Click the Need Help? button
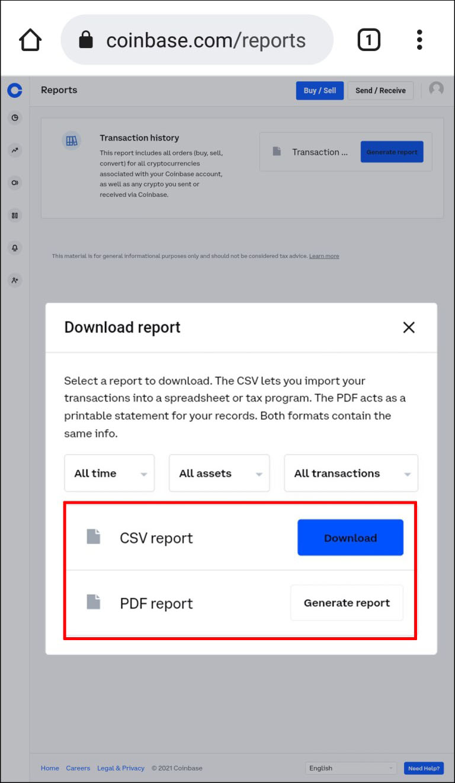Viewport: 455px width, 783px height. click(424, 768)
